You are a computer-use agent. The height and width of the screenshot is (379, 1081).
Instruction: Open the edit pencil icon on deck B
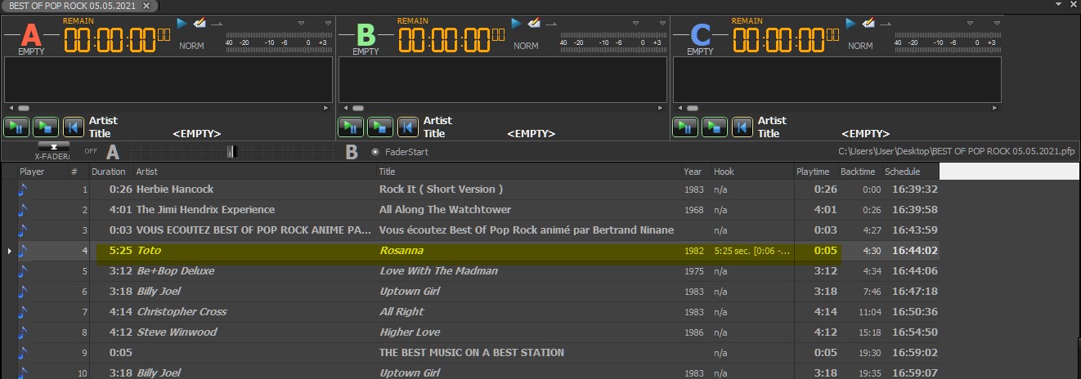tap(534, 23)
